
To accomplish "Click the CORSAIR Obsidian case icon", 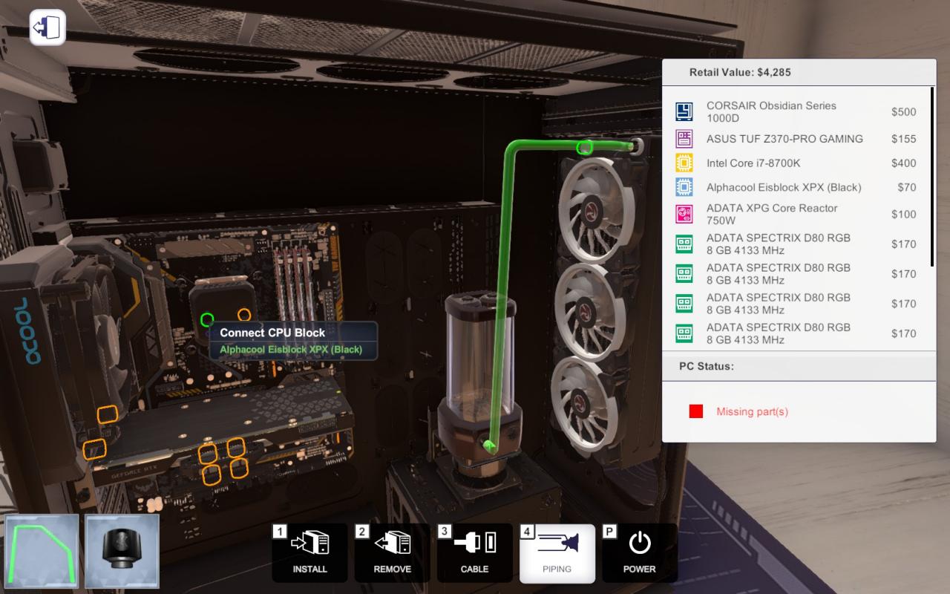I will tap(684, 112).
